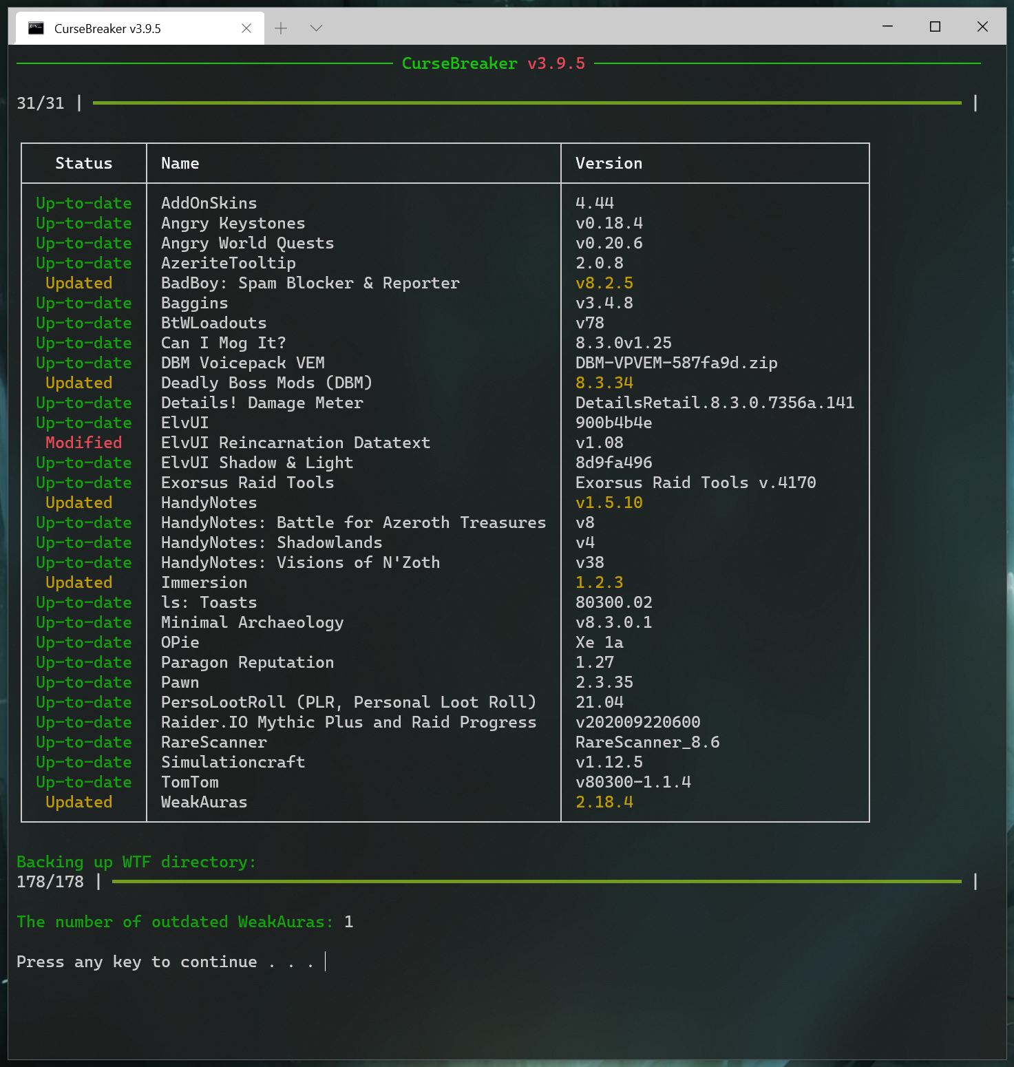Click the v1.5.10 HandyNotes version

coord(609,503)
